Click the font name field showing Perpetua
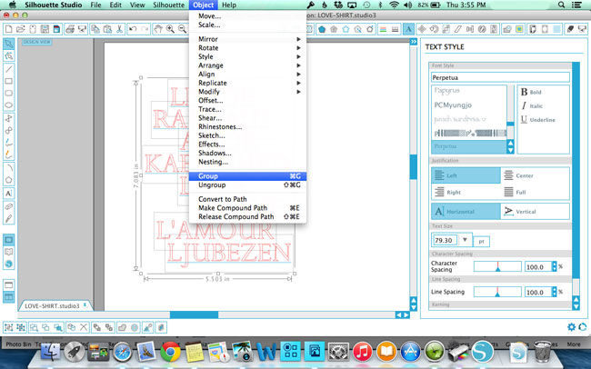 point(500,77)
